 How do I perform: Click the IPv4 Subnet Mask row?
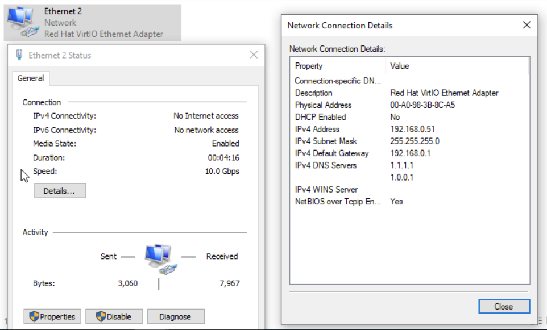click(x=326, y=141)
